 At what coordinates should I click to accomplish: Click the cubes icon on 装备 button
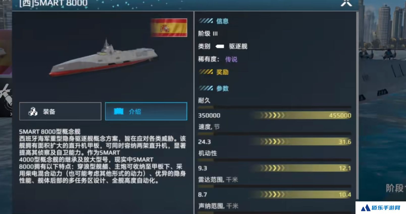[x=33, y=112]
